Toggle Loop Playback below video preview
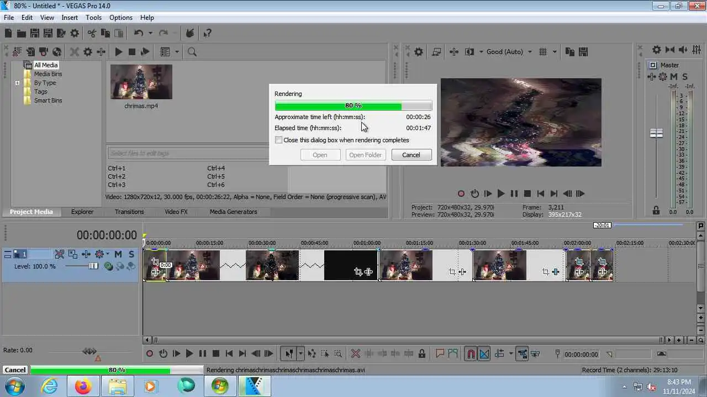This screenshot has width=707, height=397. pyautogui.click(x=474, y=194)
